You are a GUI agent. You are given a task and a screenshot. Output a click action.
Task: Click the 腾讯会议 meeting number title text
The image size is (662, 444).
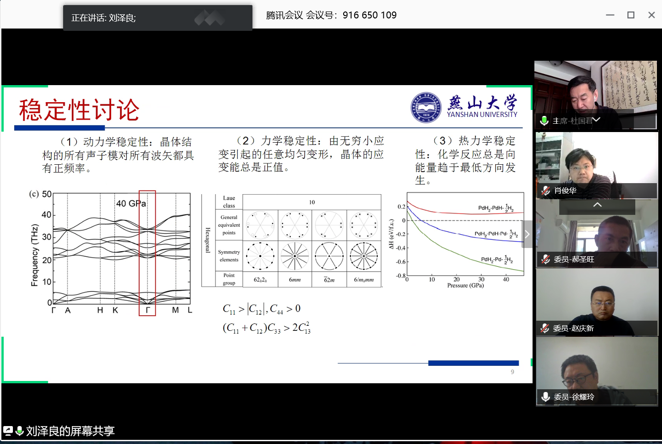click(x=331, y=15)
